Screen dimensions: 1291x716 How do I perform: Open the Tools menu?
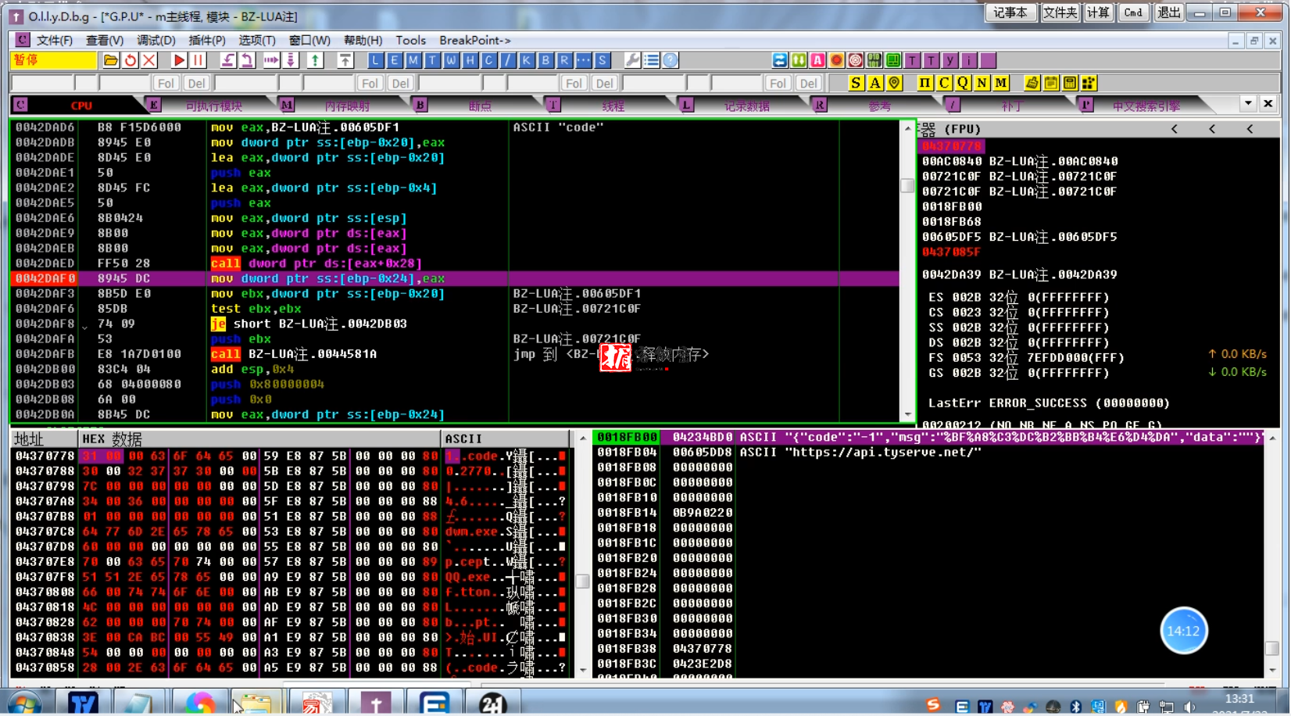pyautogui.click(x=411, y=40)
